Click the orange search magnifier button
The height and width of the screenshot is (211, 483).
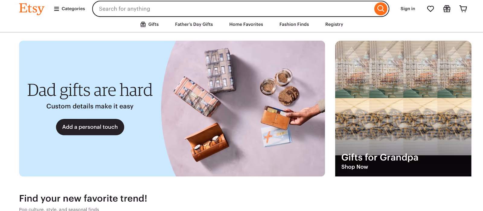pos(381,9)
